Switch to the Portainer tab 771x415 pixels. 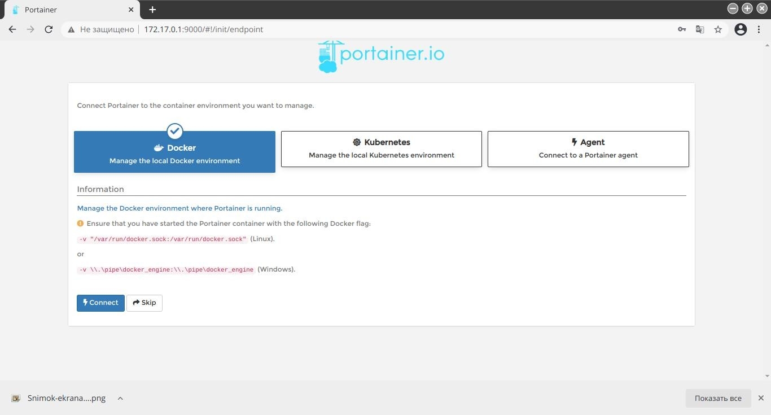coord(72,10)
